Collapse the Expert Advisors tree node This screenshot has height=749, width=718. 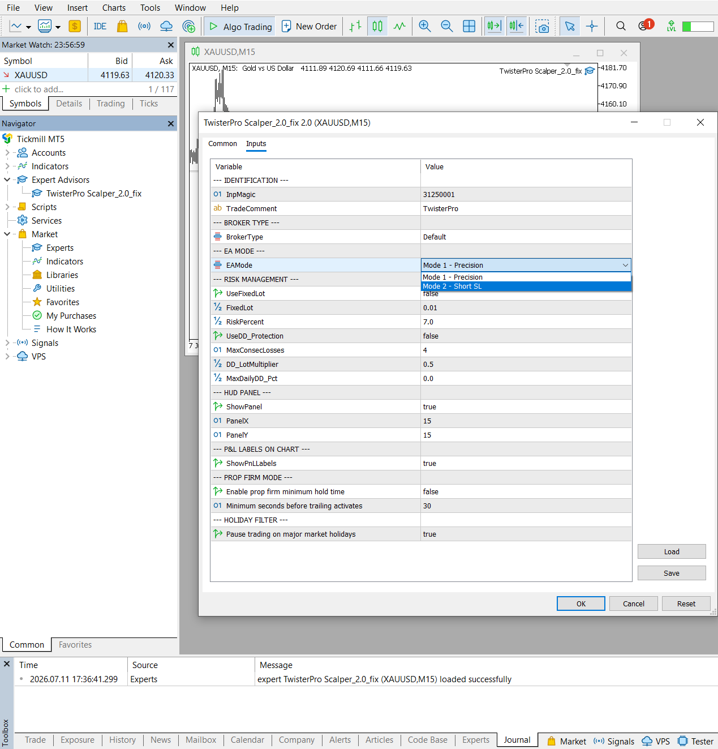click(x=7, y=180)
